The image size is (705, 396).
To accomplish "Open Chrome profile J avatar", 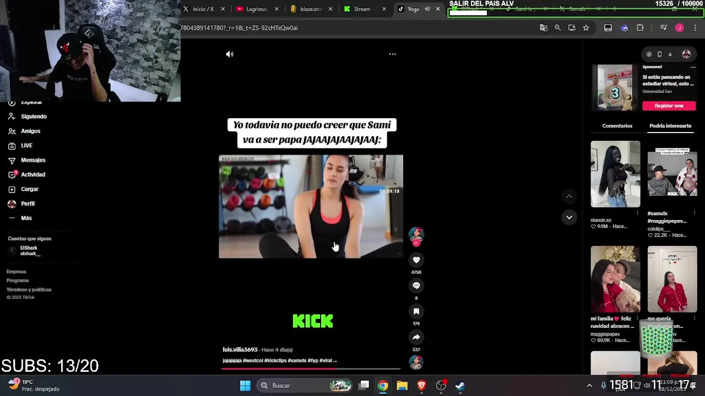I will (x=680, y=28).
